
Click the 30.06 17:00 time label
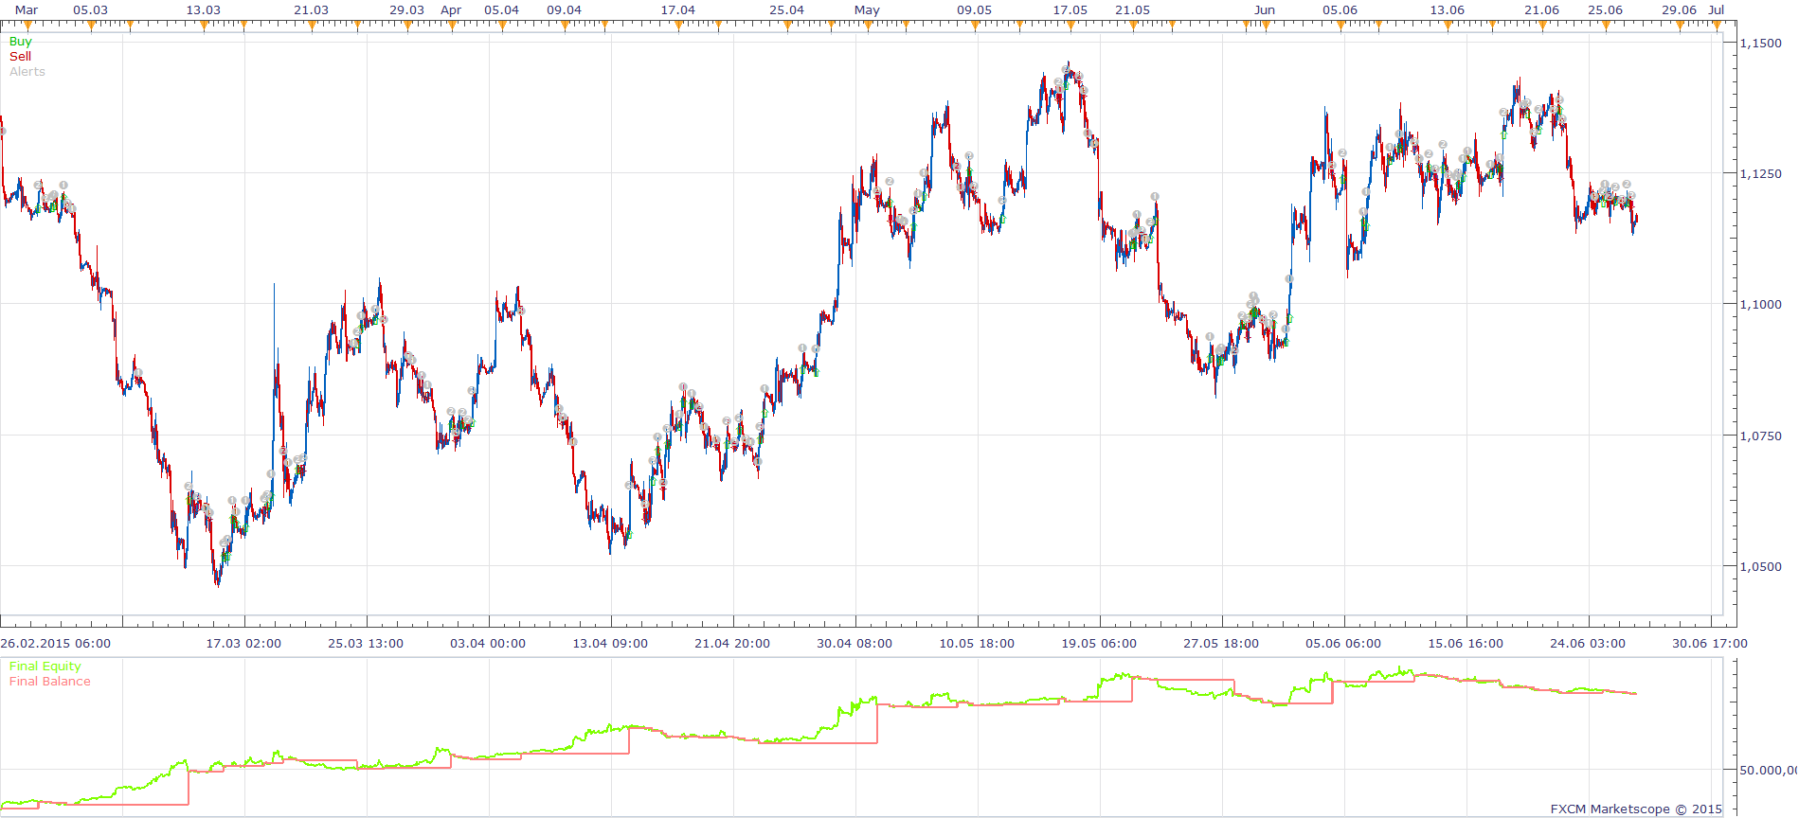[x=1710, y=644]
